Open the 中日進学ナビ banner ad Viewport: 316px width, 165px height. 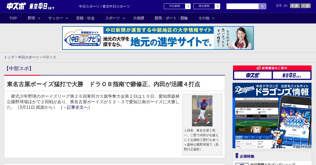[x=158, y=38]
